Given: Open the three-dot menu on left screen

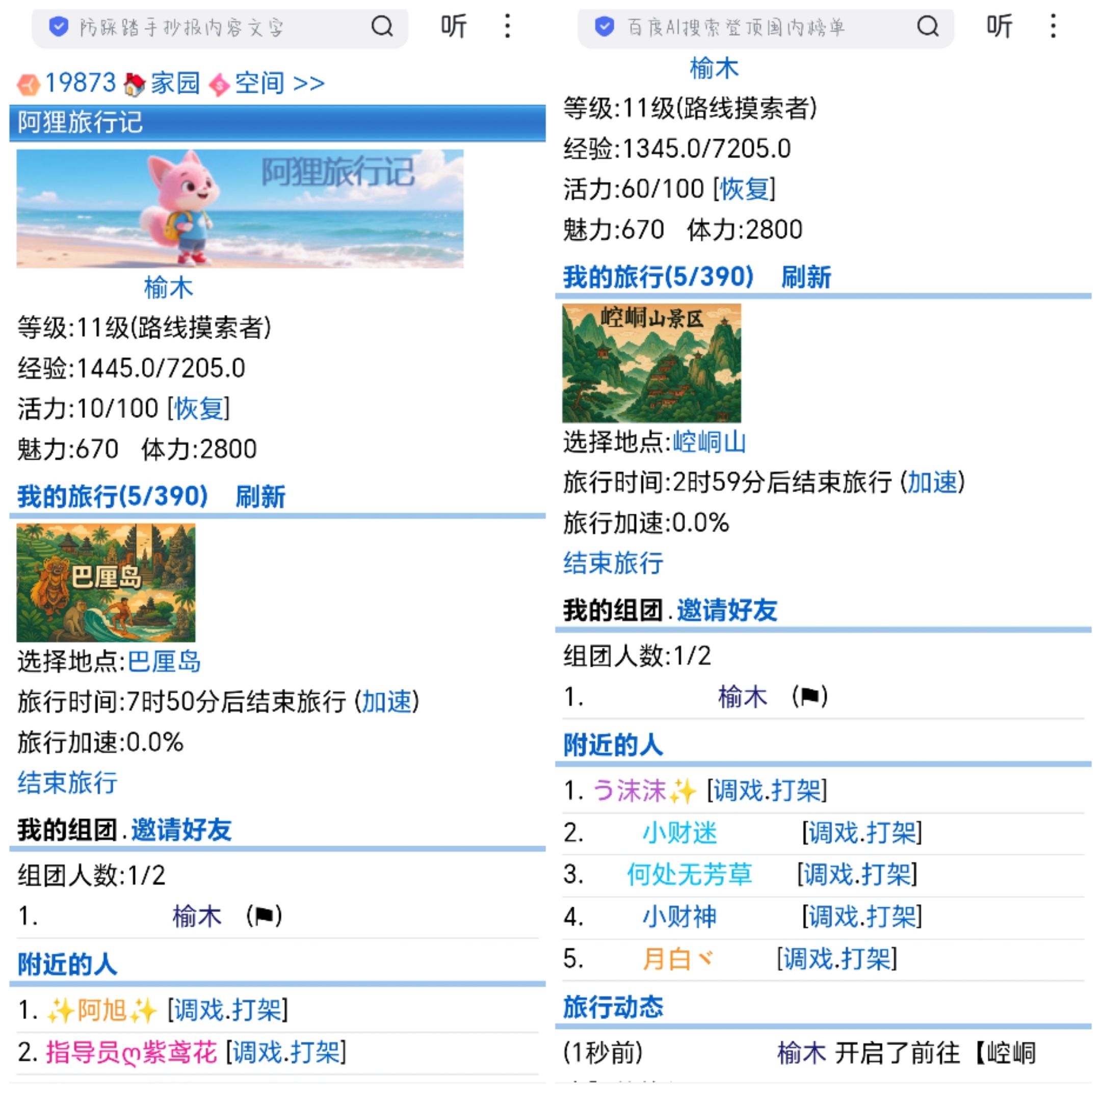Looking at the screenshot, I should (x=507, y=26).
